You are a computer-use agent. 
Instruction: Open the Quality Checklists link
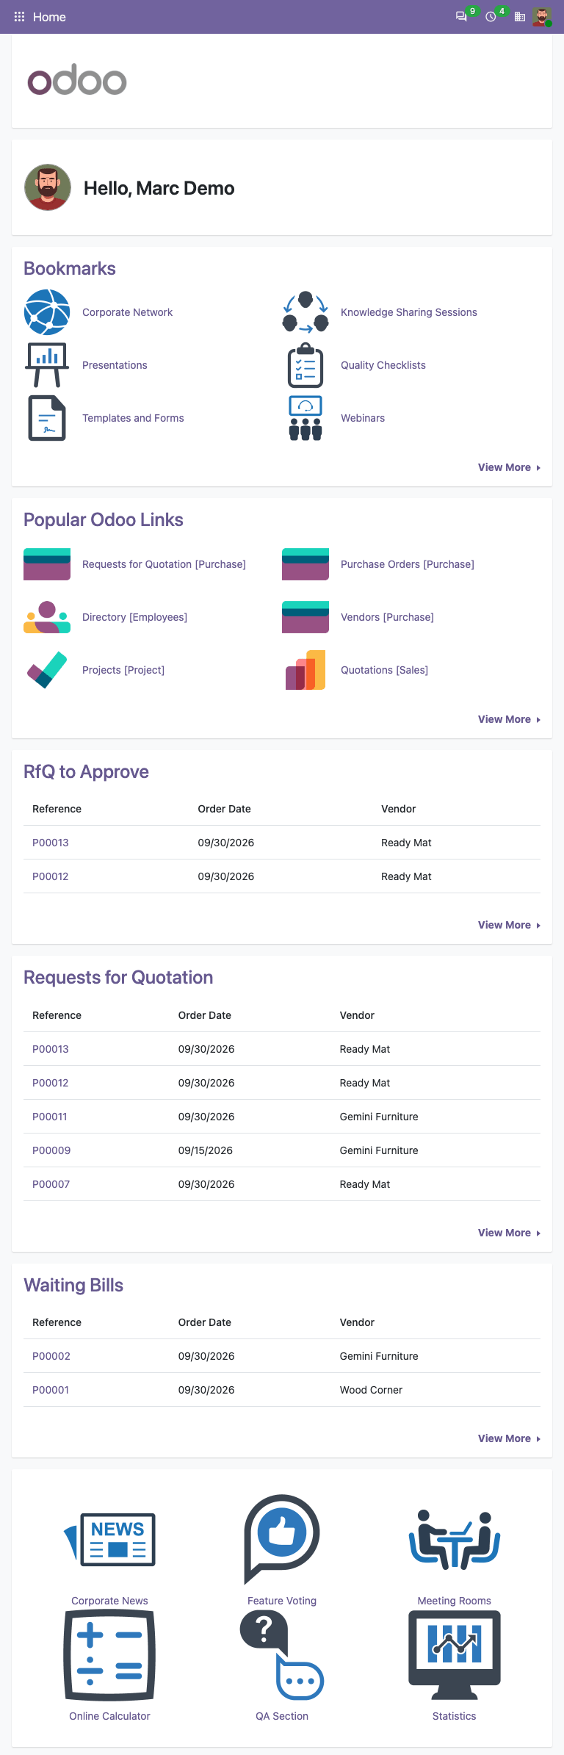click(383, 365)
